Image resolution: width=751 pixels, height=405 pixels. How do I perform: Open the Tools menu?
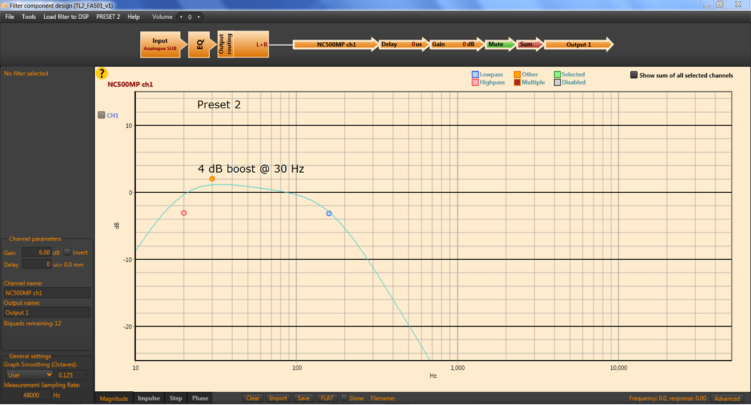tap(29, 17)
